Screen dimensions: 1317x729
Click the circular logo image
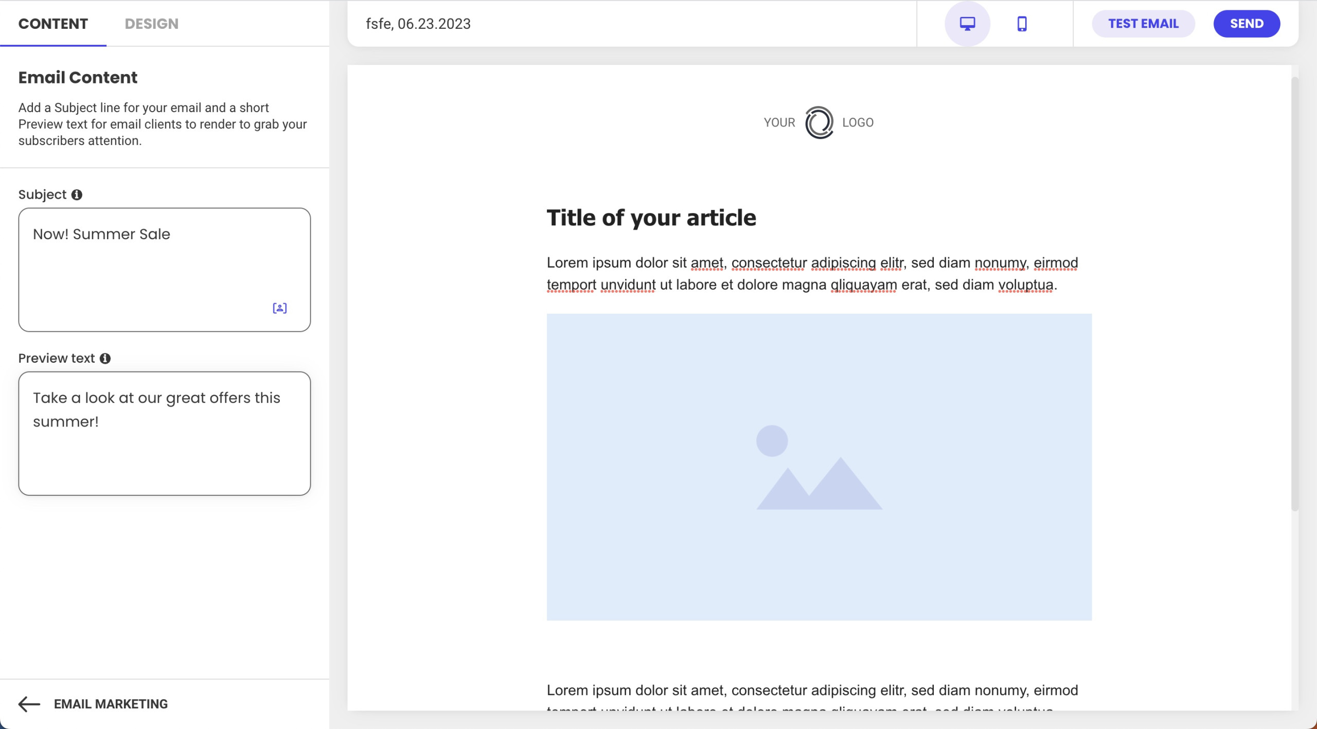pyautogui.click(x=818, y=122)
